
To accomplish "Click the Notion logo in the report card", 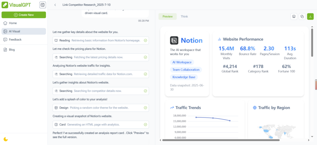I will (x=174, y=41).
